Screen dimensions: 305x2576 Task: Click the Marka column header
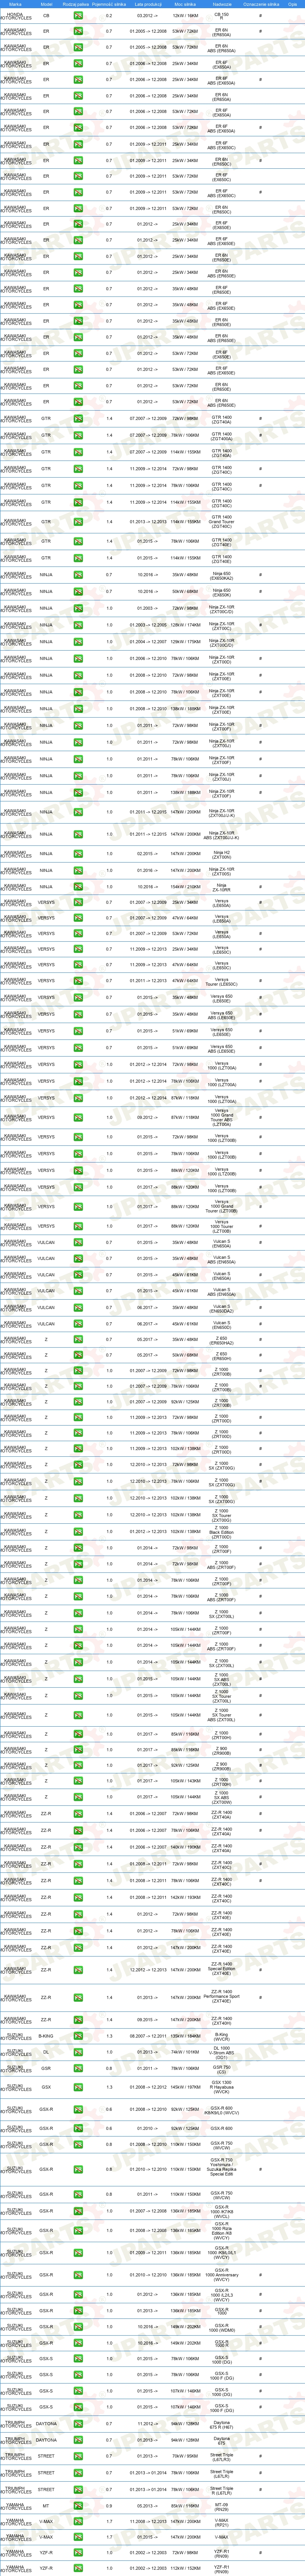(15, 4)
